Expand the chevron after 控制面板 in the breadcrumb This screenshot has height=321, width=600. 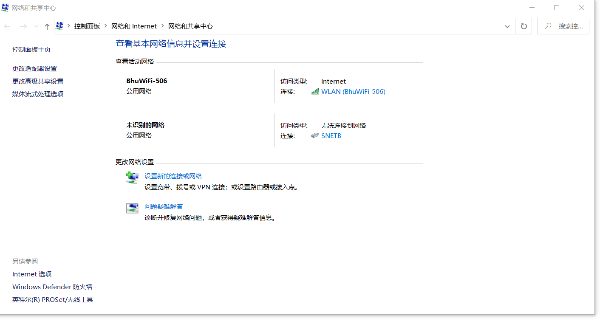pyautogui.click(x=106, y=26)
